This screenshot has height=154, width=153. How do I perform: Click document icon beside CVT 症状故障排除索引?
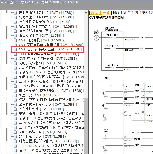click(15, 59)
